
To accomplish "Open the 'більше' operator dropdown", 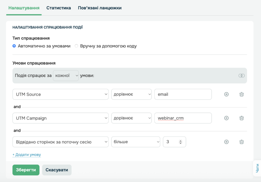I will (136, 142).
